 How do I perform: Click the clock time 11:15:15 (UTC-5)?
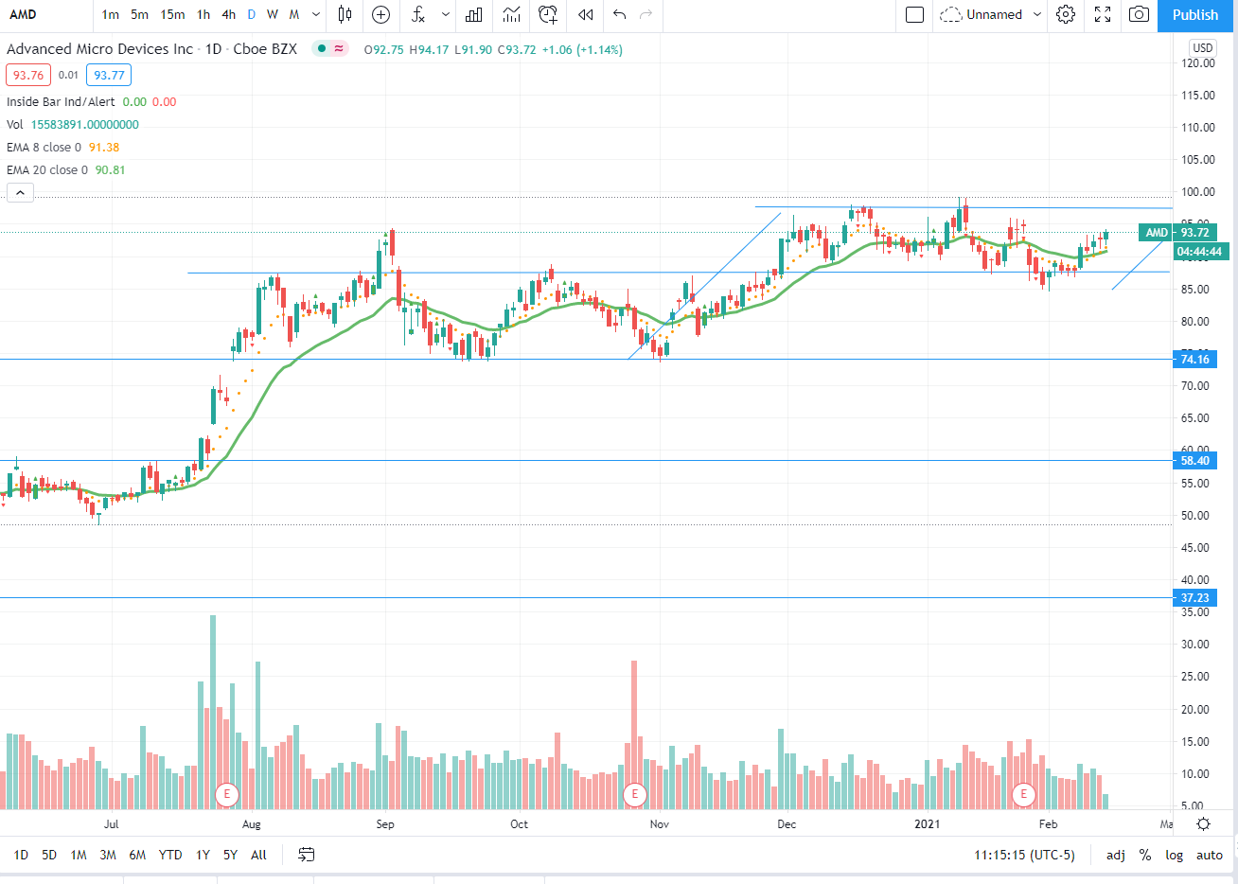(1025, 855)
